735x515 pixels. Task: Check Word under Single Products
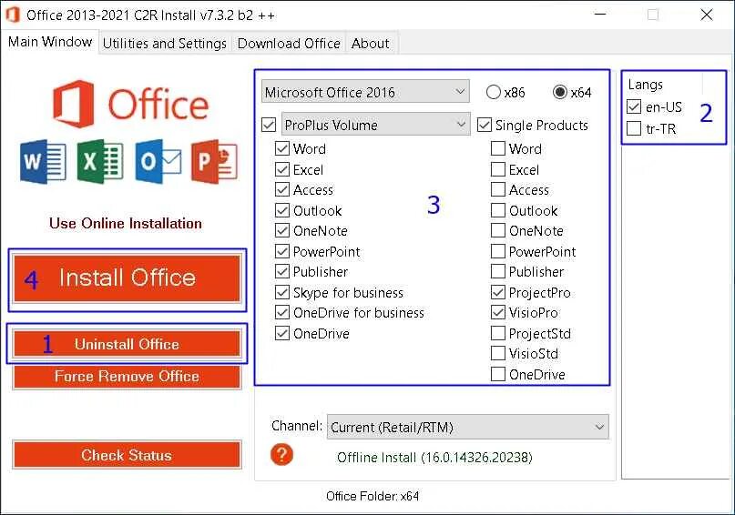point(498,148)
